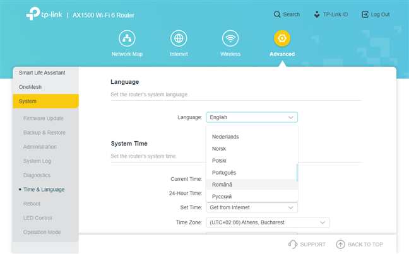Click the SUPPORT link
This screenshot has width=409, height=254.
pos(313,245)
